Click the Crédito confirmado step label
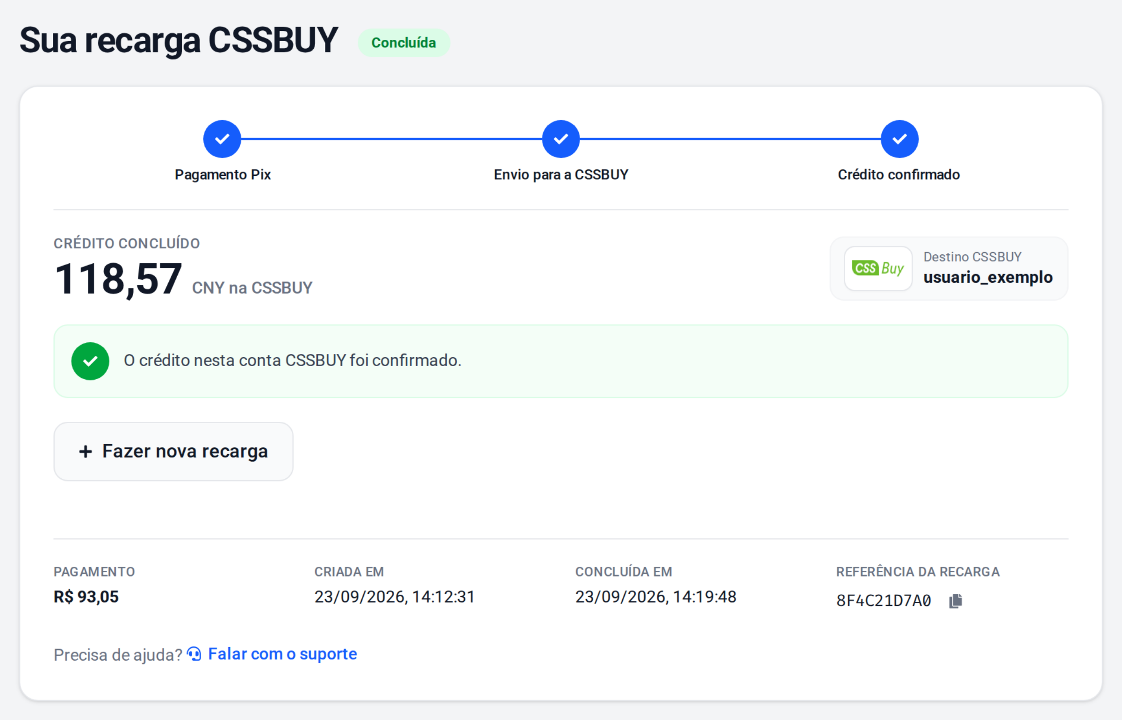The width and height of the screenshot is (1122, 721). 899,174
